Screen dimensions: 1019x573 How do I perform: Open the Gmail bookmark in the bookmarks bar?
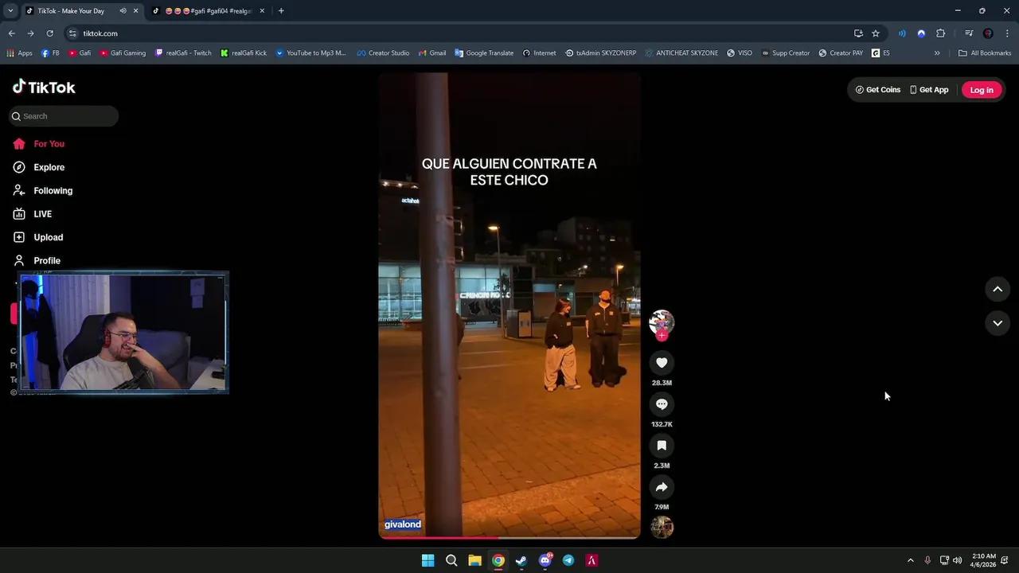[432, 53]
